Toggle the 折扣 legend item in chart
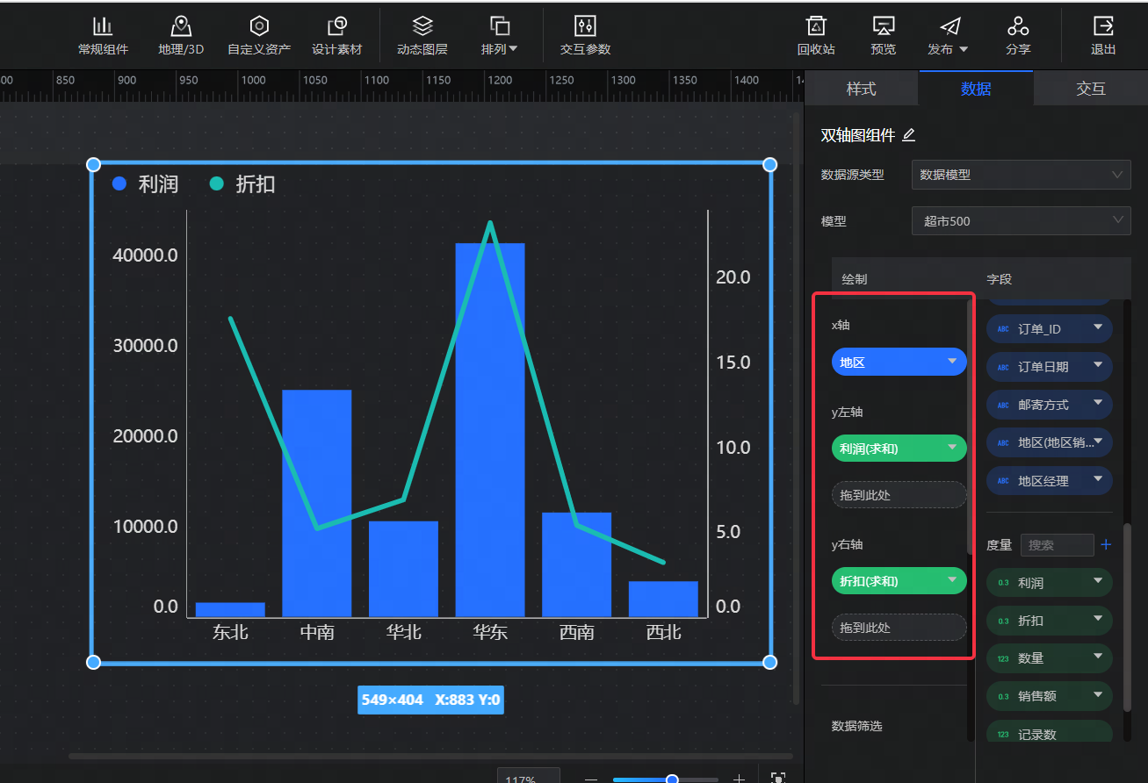Screen dimensions: 1148x783 (x=242, y=184)
